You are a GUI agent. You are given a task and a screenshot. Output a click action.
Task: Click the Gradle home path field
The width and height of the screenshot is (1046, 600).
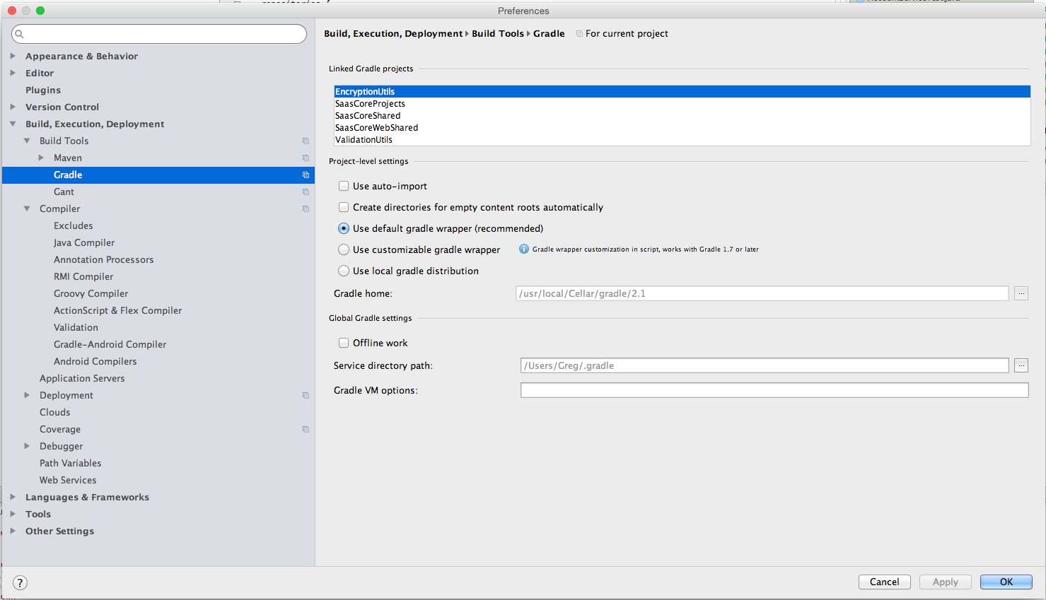[x=762, y=293]
